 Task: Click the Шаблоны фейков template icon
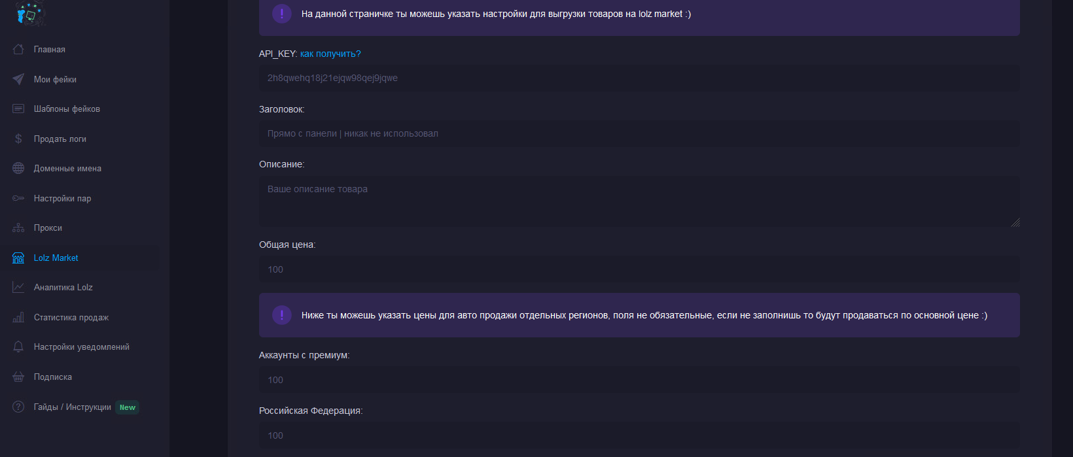[x=18, y=109]
